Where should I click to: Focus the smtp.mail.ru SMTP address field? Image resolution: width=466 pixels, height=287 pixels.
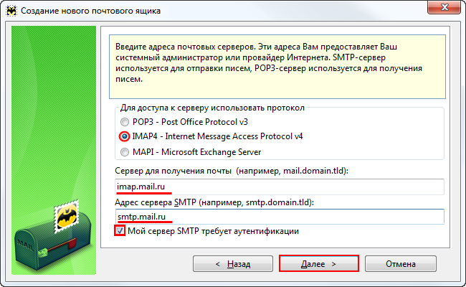tap(280, 216)
